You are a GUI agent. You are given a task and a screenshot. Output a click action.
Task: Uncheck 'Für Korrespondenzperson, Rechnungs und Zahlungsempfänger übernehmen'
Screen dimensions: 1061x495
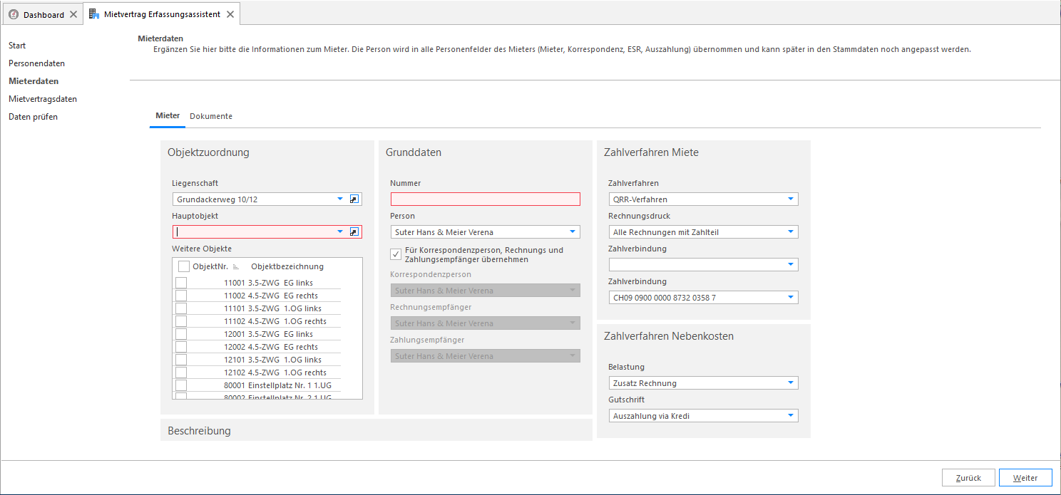coord(396,254)
